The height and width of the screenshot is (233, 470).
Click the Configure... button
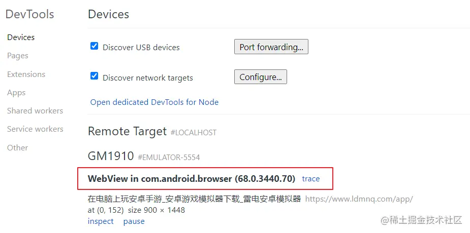click(x=261, y=77)
